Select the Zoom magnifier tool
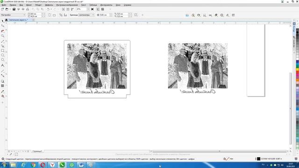Image resolution: width=299 pixels, height=168 pixels. 2,36
